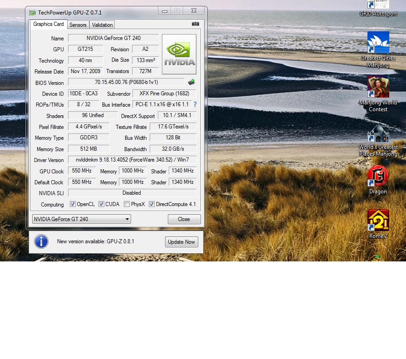406x359 pixels.
Task: Switch to the Validation tab
Action: point(103,25)
